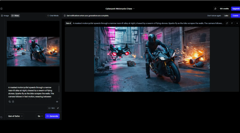The width and height of the screenshot is (240, 133).
Task: Click the swap orientation arrows icon
Action: 58,108
